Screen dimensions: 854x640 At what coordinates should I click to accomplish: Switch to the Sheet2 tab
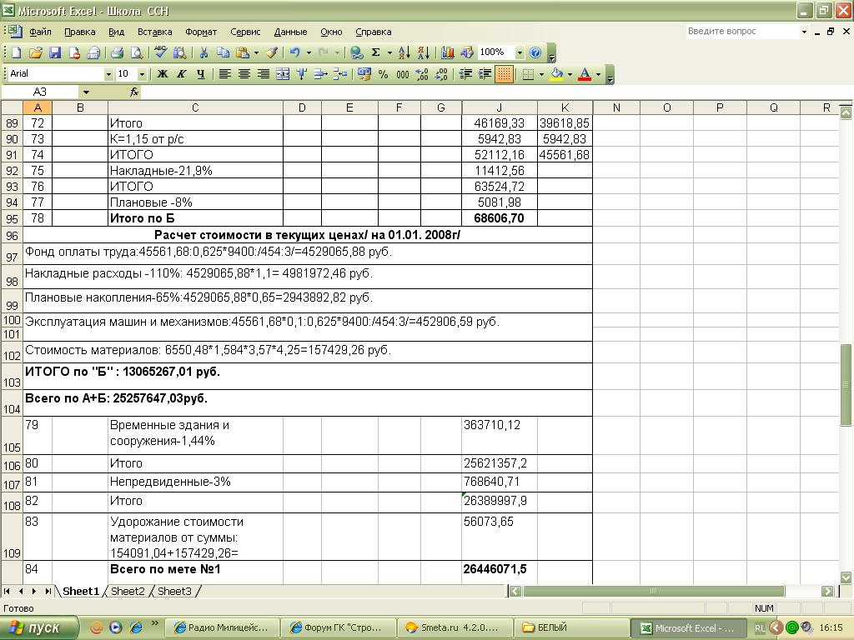point(128,591)
